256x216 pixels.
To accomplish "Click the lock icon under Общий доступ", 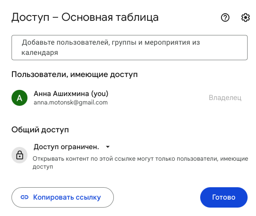I will pos(19,155).
